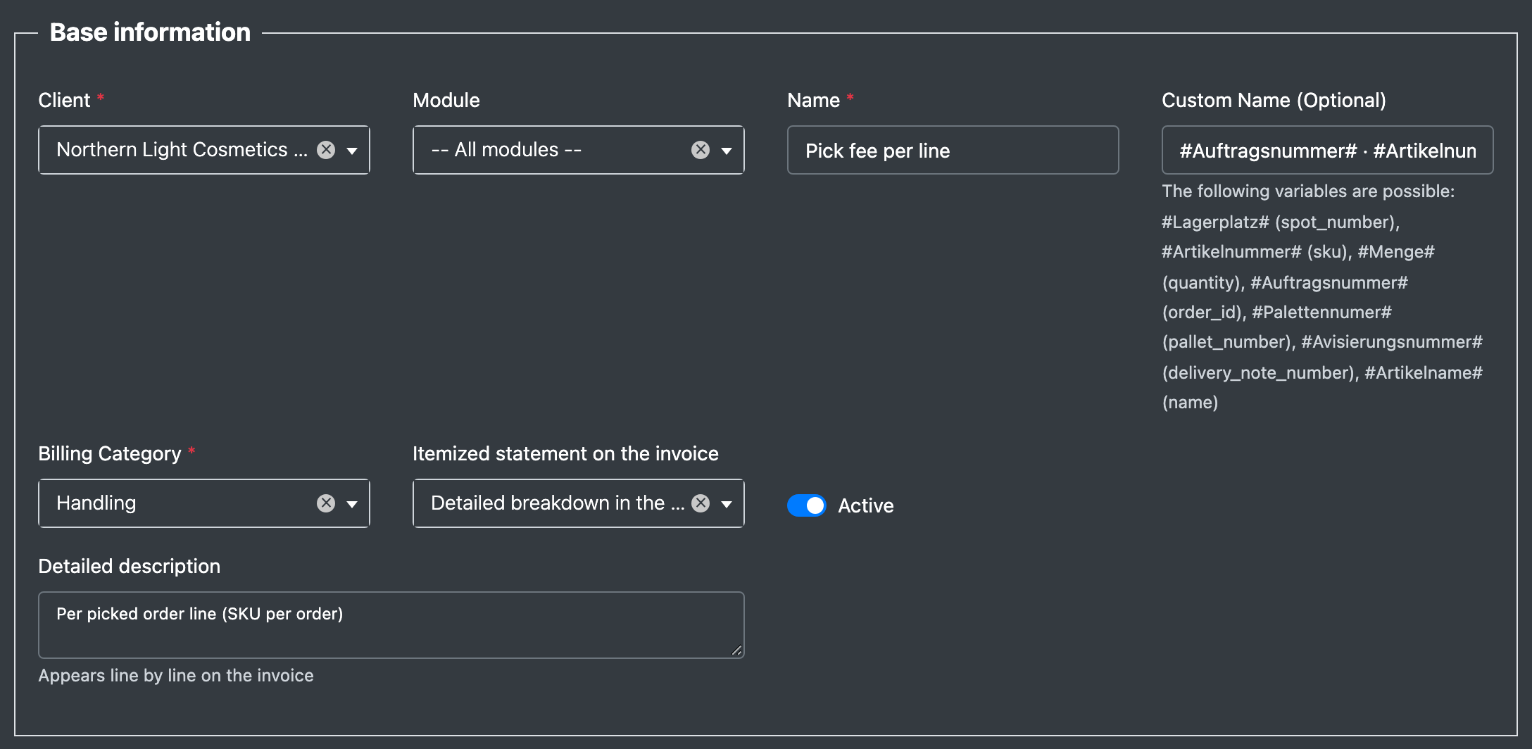Expand the Billing Category dropdown arrow
The image size is (1532, 749).
click(352, 504)
